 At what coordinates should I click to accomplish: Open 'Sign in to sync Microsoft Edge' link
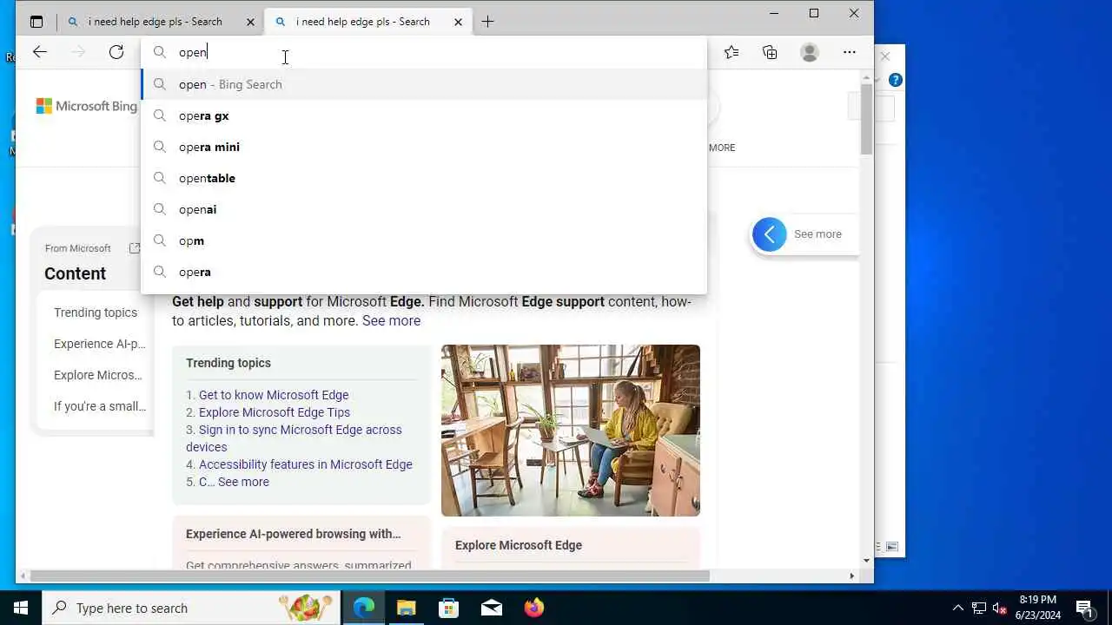[x=294, y=438]
